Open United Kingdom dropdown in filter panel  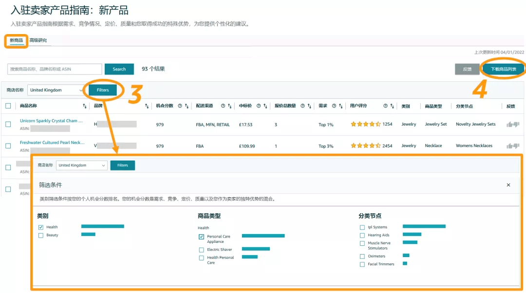click(x=82, y=165)
